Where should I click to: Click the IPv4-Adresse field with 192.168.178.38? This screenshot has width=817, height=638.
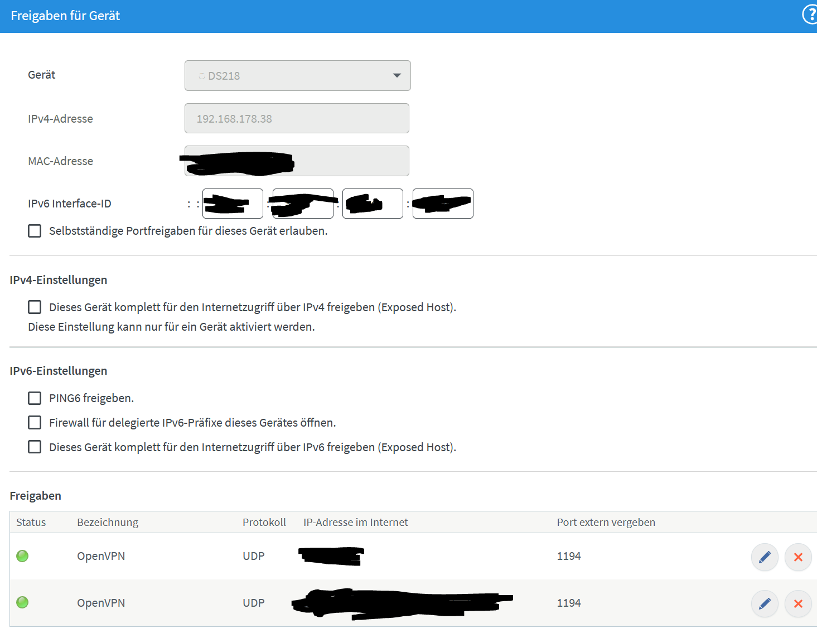(x=297, y=118)
